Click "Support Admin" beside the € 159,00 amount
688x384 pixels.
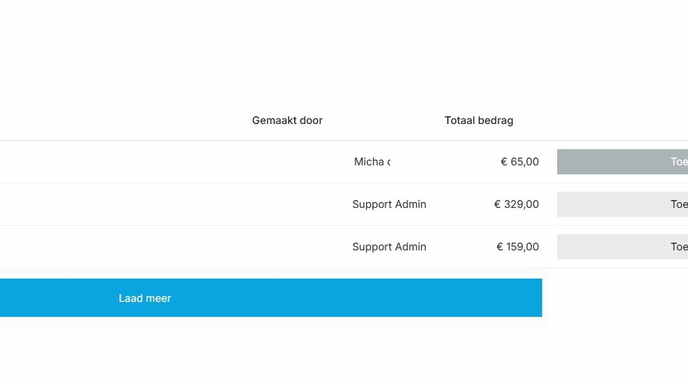click(389, 247)
